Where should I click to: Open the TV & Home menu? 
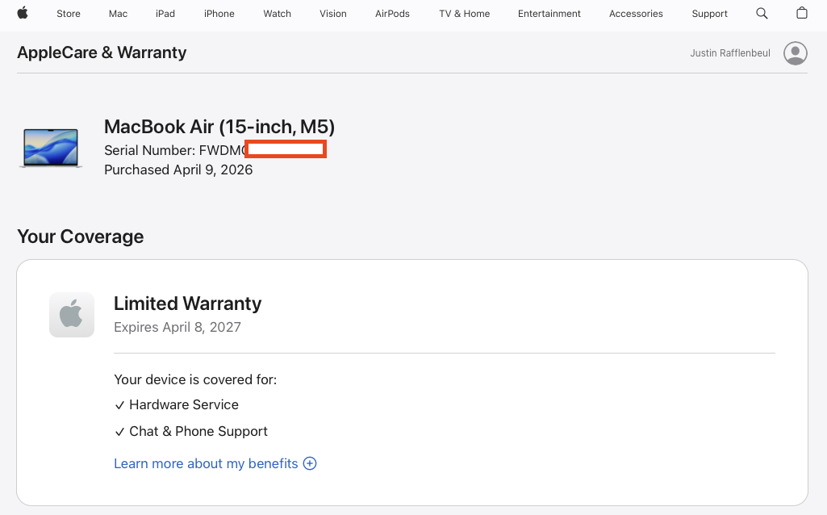click(465, 14)
